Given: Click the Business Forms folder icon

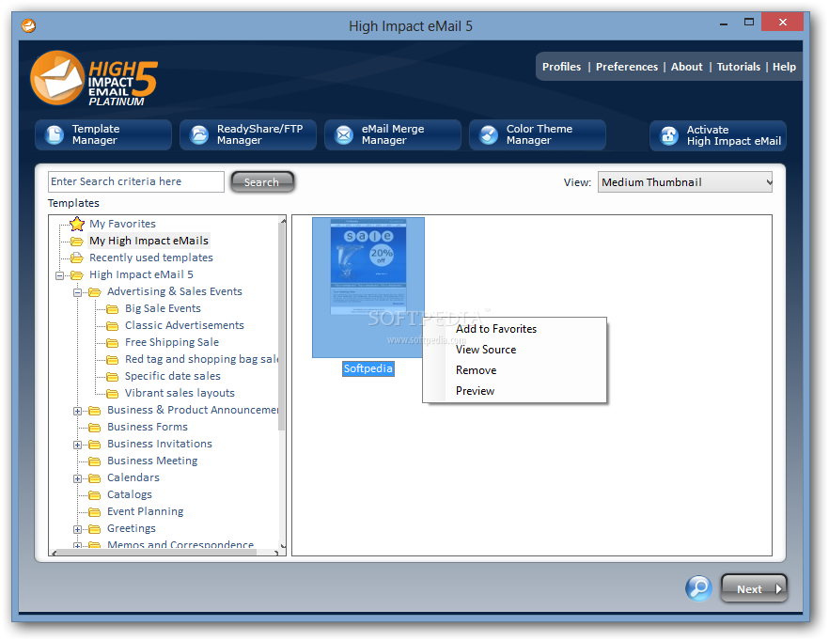Looking at the screenshot, I should tap(95, 428).
